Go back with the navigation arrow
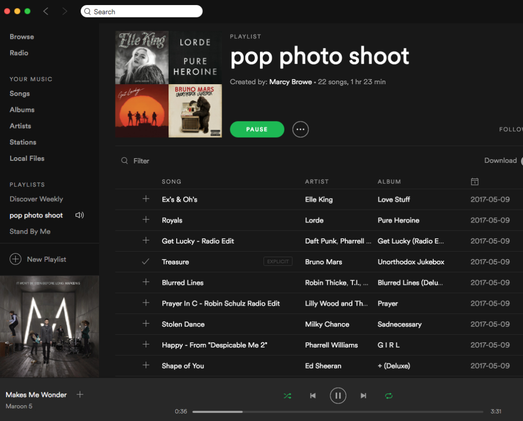 tap(46, 11)
